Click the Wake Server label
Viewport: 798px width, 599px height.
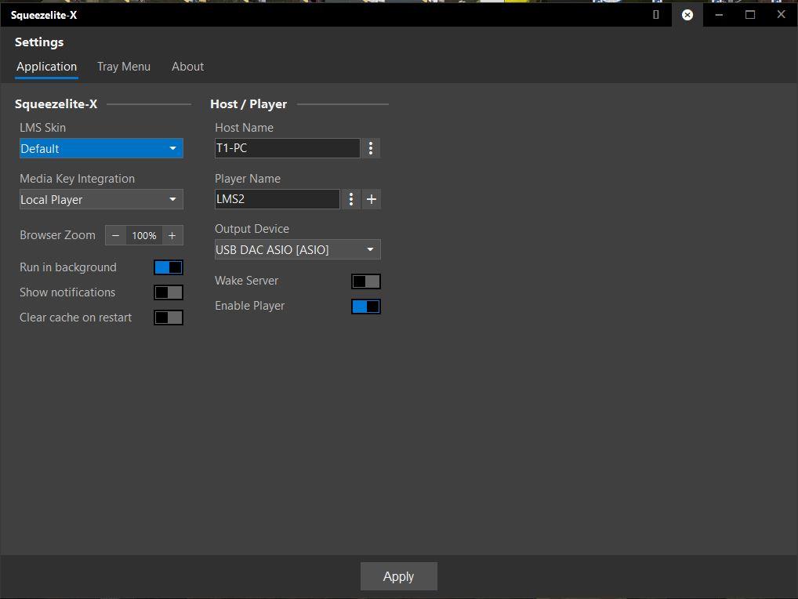247,281
